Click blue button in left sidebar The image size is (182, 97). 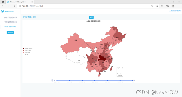(x=10, y=32)
